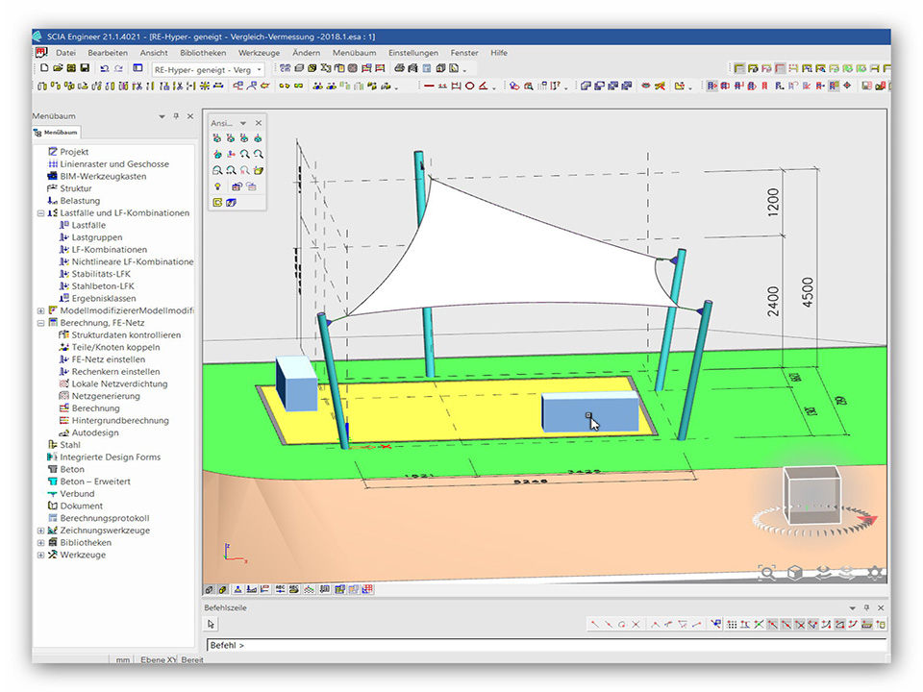Click the yellow folder zoom icon in view palette
The image size is (923, 692).
click(259, 170)
